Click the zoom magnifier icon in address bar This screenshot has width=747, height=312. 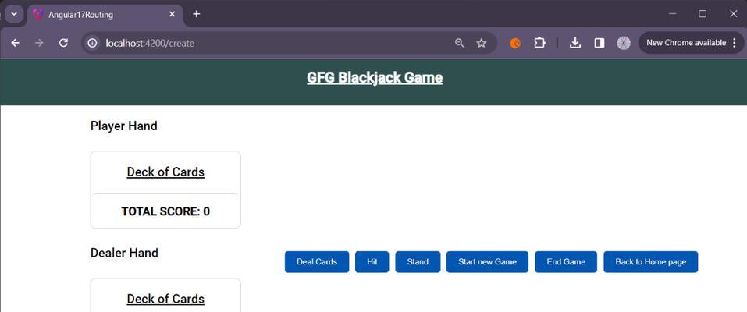[459, 44]
